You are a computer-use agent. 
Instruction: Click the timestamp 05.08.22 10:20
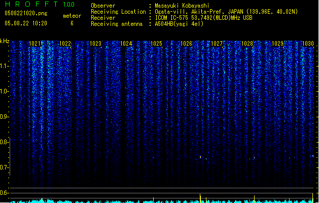point(26,23)
